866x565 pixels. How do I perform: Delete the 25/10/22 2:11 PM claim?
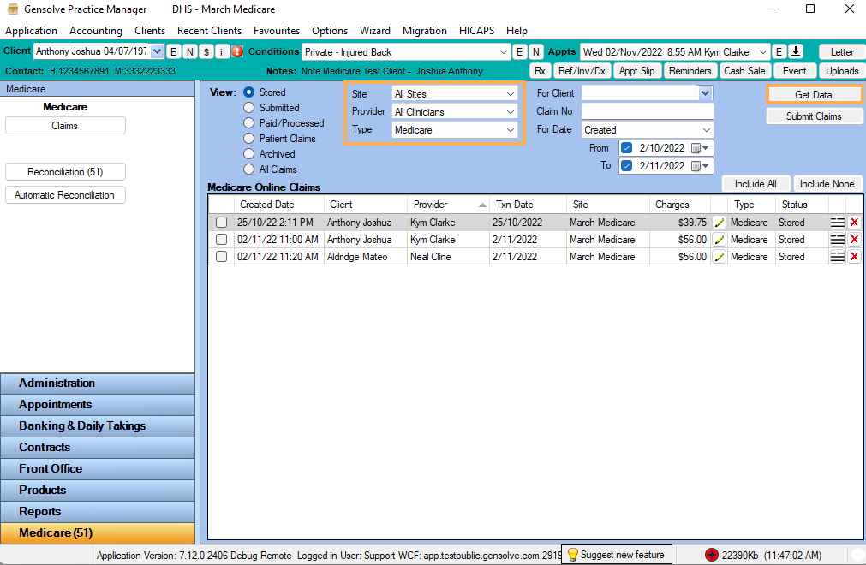[x=854, y=223]
